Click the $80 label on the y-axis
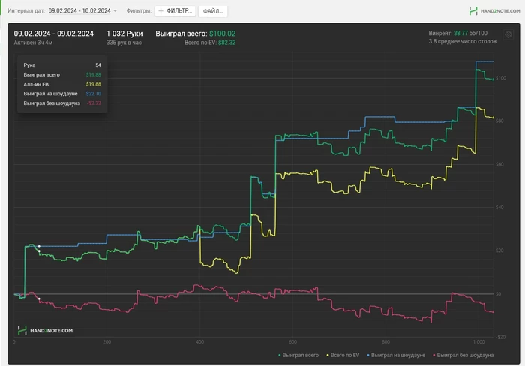Viewport: 525px width, 366px height. tap(499, 121)
